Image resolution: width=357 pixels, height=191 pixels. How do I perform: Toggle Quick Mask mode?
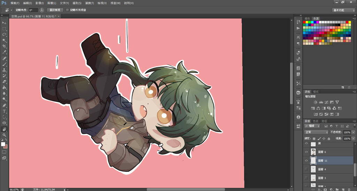click(4, 152)
